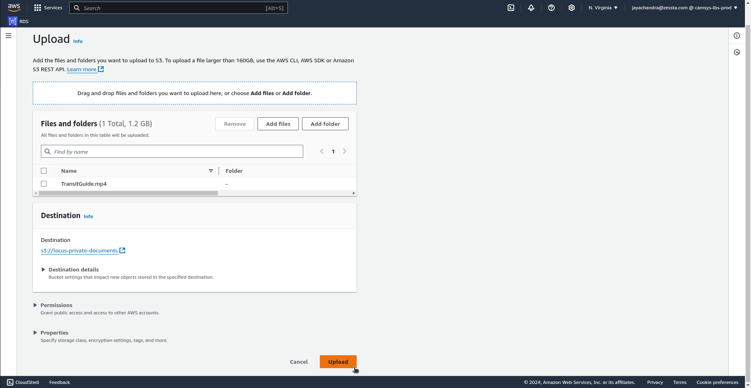The height and width of the screenshot is (388, 751).
Task: Click the horizontal scrollbar of the files table
Action: [x=128, y=193]
